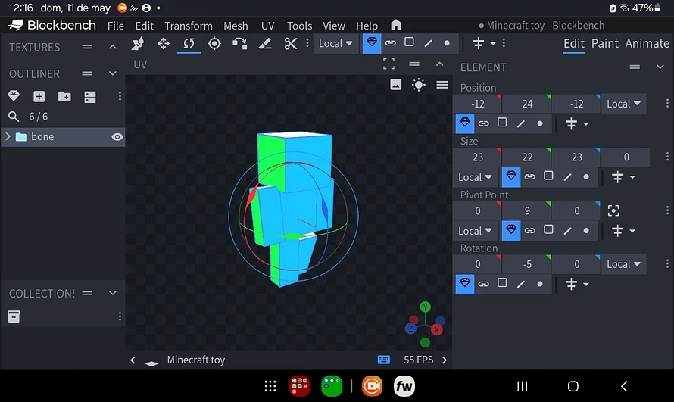Click the next arrow beside 55 FPS

click(445, 360)
